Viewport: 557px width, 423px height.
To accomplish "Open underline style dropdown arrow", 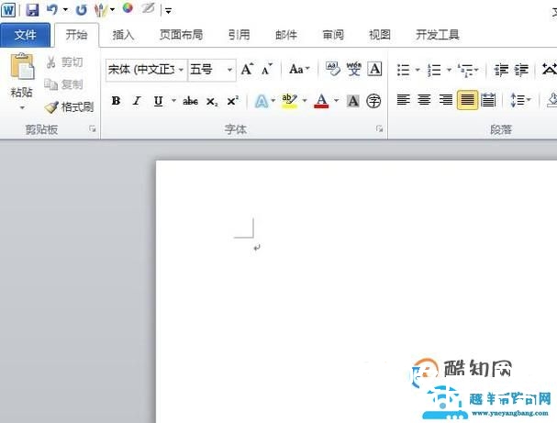I will tap(173, 101).
